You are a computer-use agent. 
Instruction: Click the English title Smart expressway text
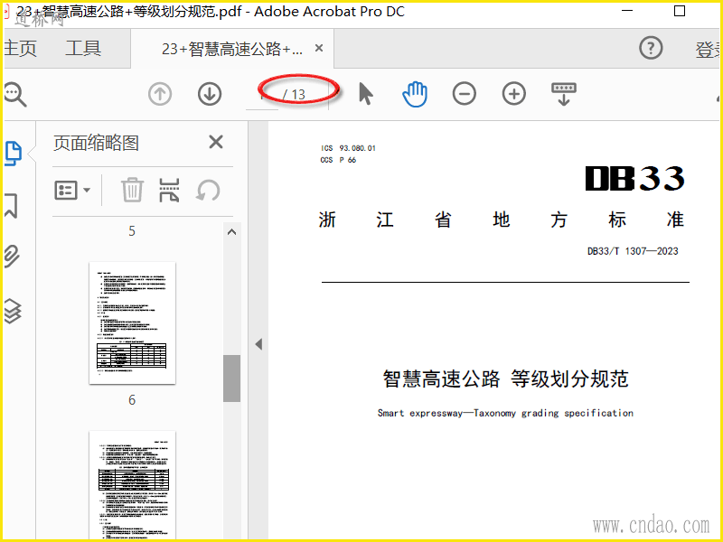click(505, 413)
